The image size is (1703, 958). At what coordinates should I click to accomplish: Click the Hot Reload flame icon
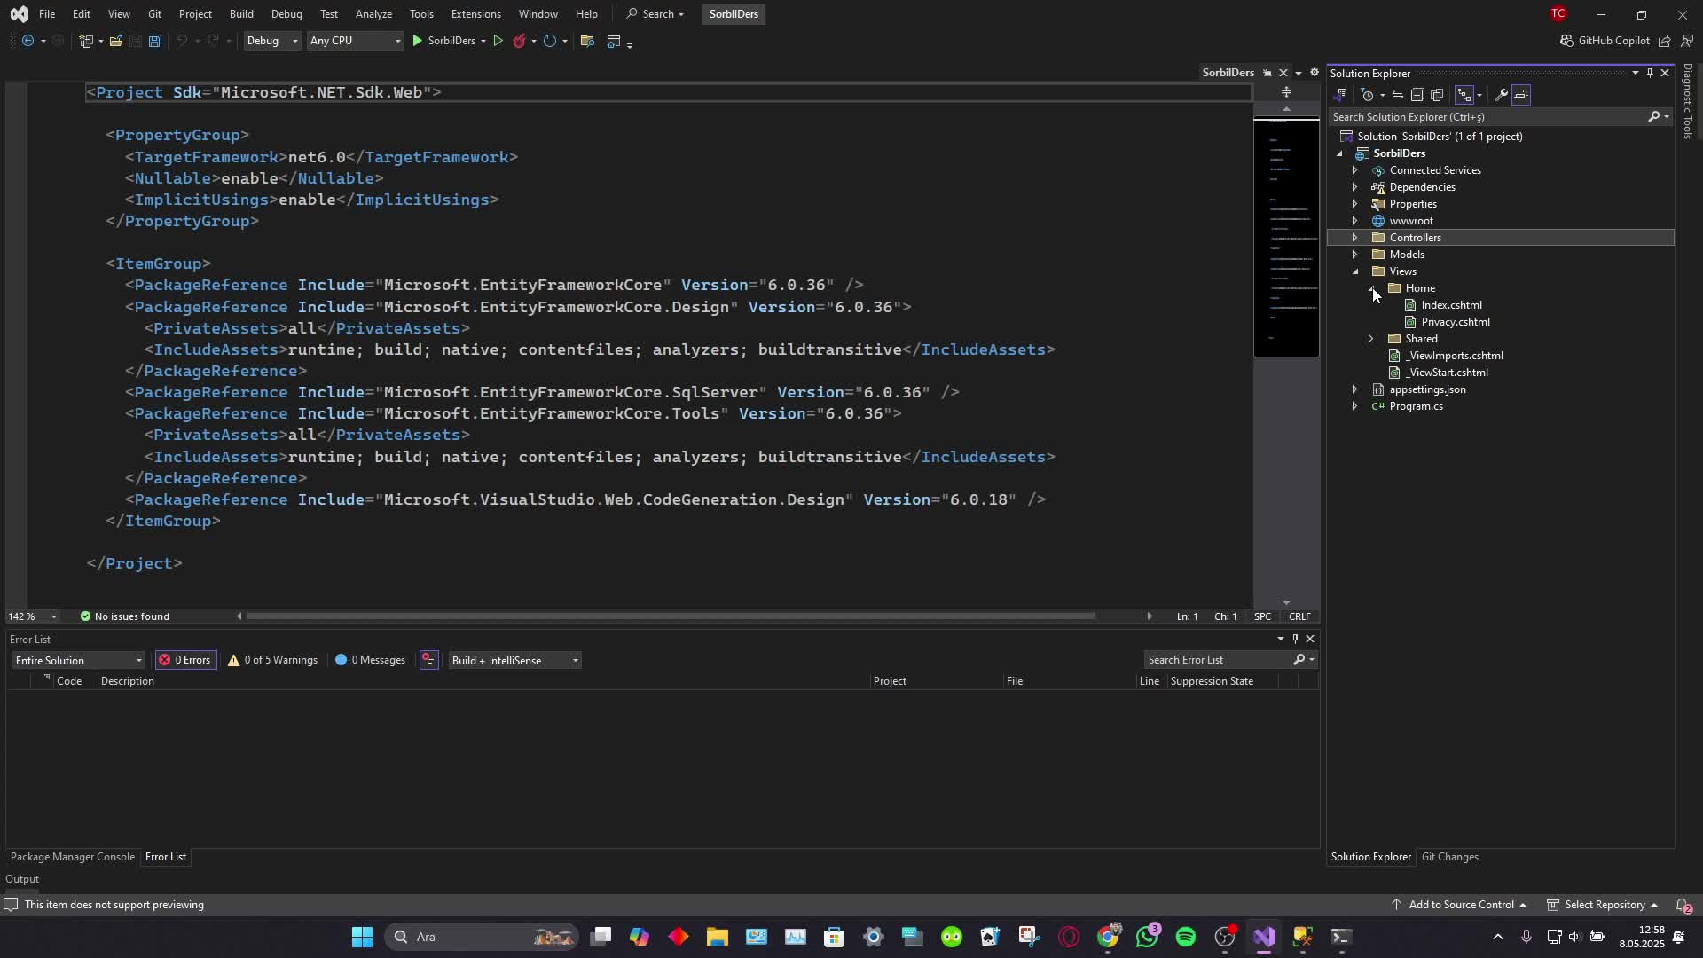click(520, 41)
